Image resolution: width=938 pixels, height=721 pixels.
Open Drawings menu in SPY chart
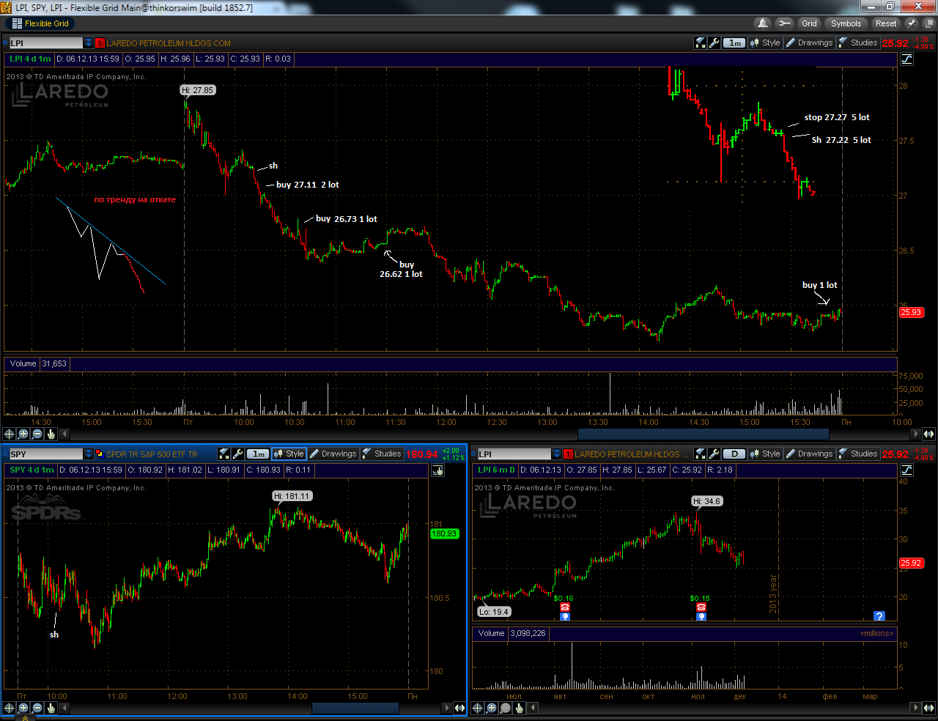click(x=333, y=454)
